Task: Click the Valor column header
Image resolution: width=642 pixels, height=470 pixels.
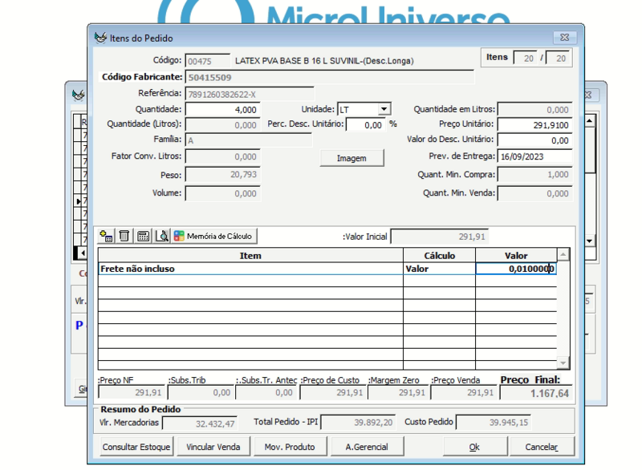Action: (516, 256)
